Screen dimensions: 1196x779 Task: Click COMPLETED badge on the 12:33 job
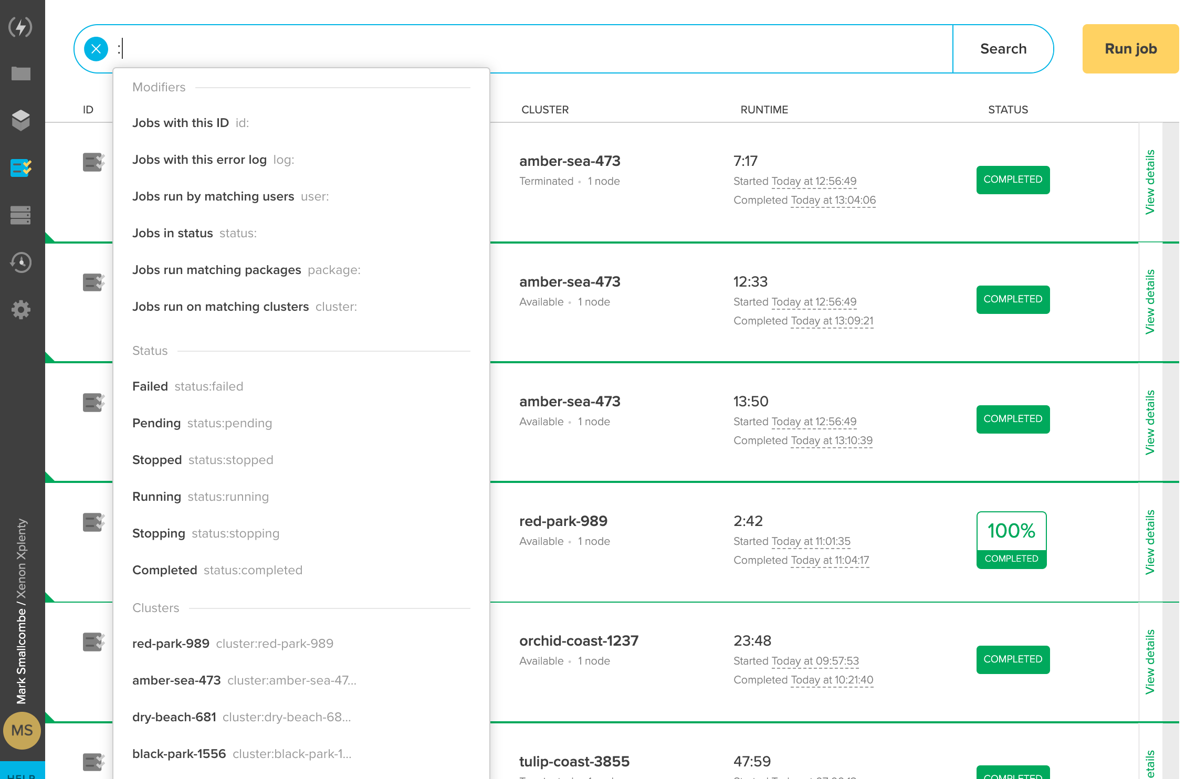tap(1013, 299)
